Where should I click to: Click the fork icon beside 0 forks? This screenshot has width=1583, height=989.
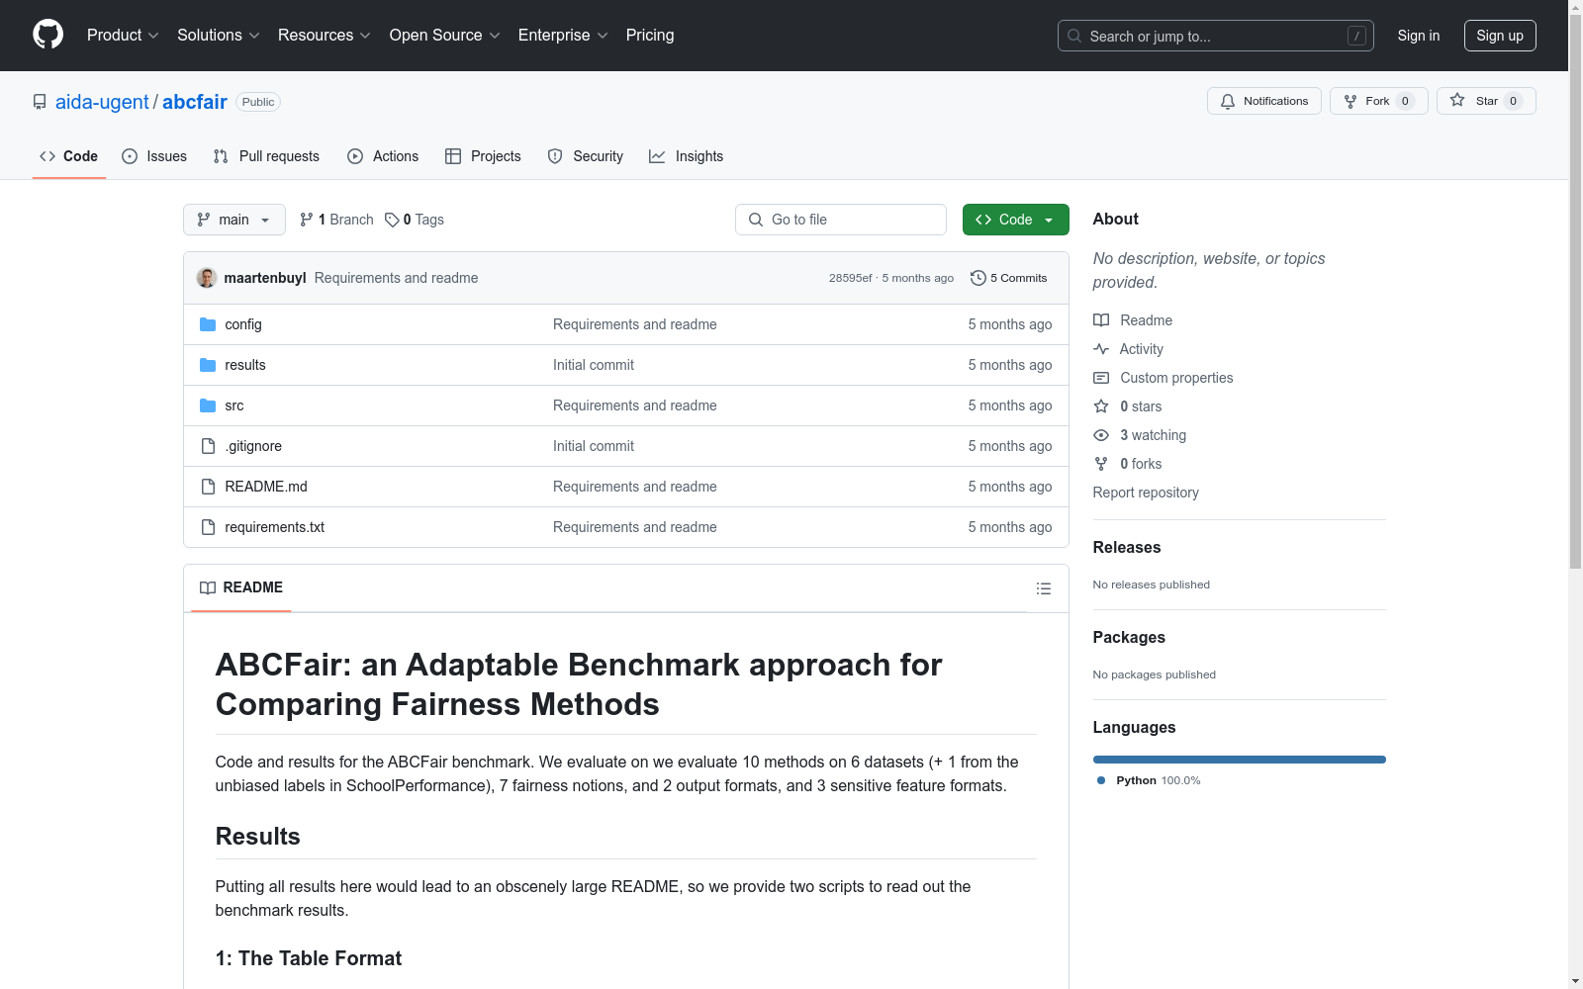pos(1101,464)
